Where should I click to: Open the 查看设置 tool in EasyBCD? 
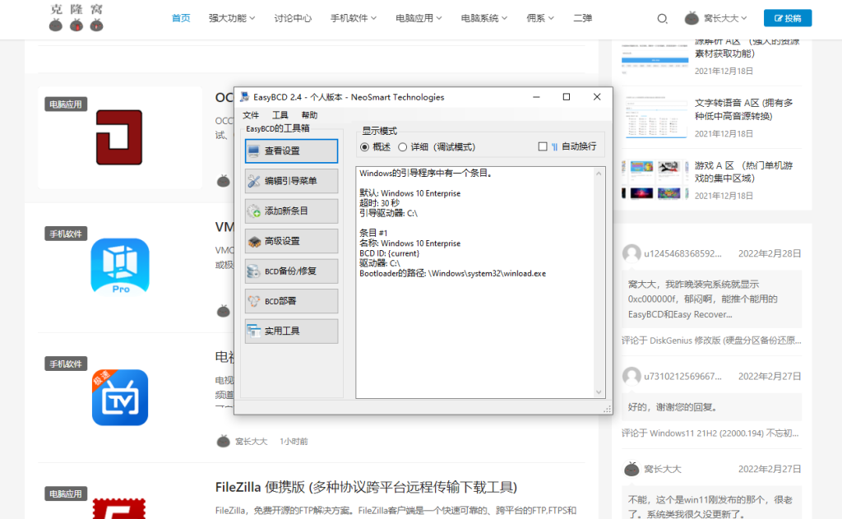(x=291, y=151)
